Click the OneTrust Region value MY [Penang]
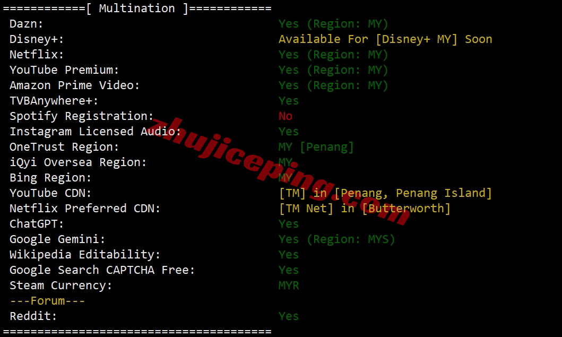 [316, 147]
